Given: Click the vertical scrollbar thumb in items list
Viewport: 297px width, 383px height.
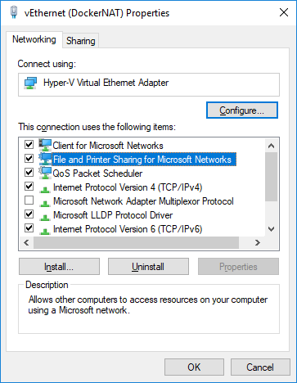Looking at the screenshot, I should [271, 177].
